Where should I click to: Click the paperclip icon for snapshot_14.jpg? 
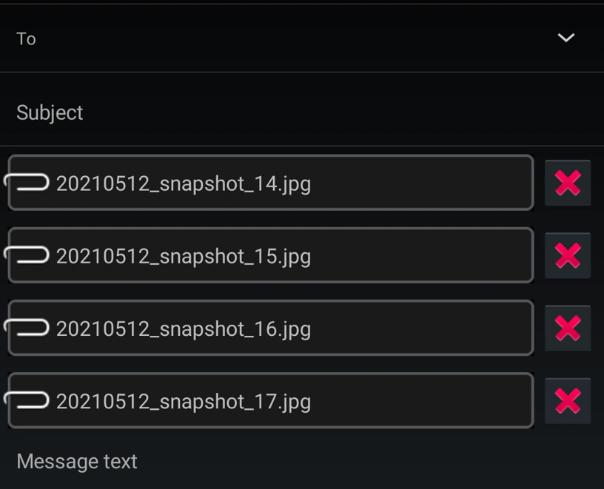pos(27,182)
